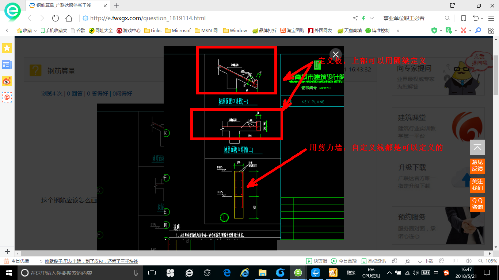Expand the undo arrow dropdown

482,19
